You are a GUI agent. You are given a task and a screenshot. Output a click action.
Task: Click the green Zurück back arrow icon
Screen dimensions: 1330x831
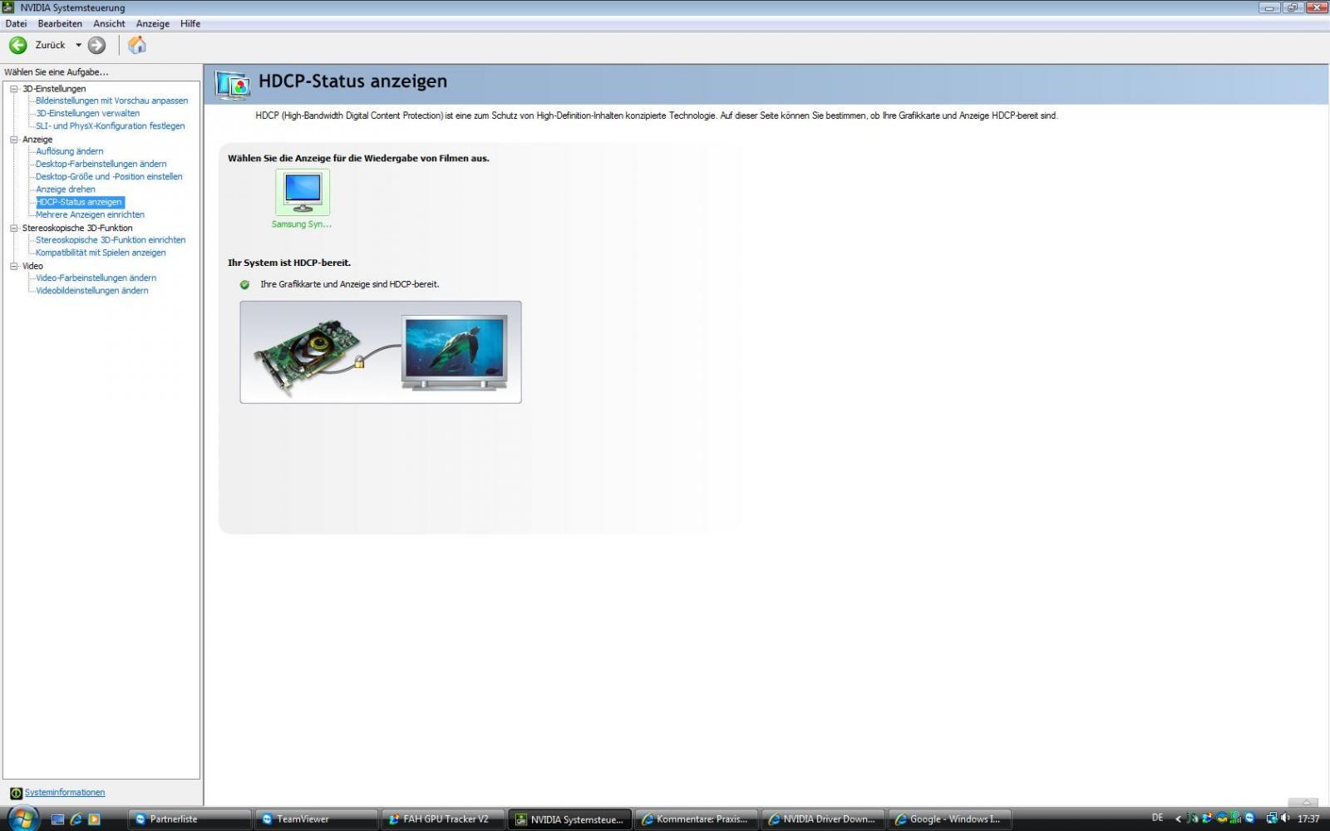point(17,45)
